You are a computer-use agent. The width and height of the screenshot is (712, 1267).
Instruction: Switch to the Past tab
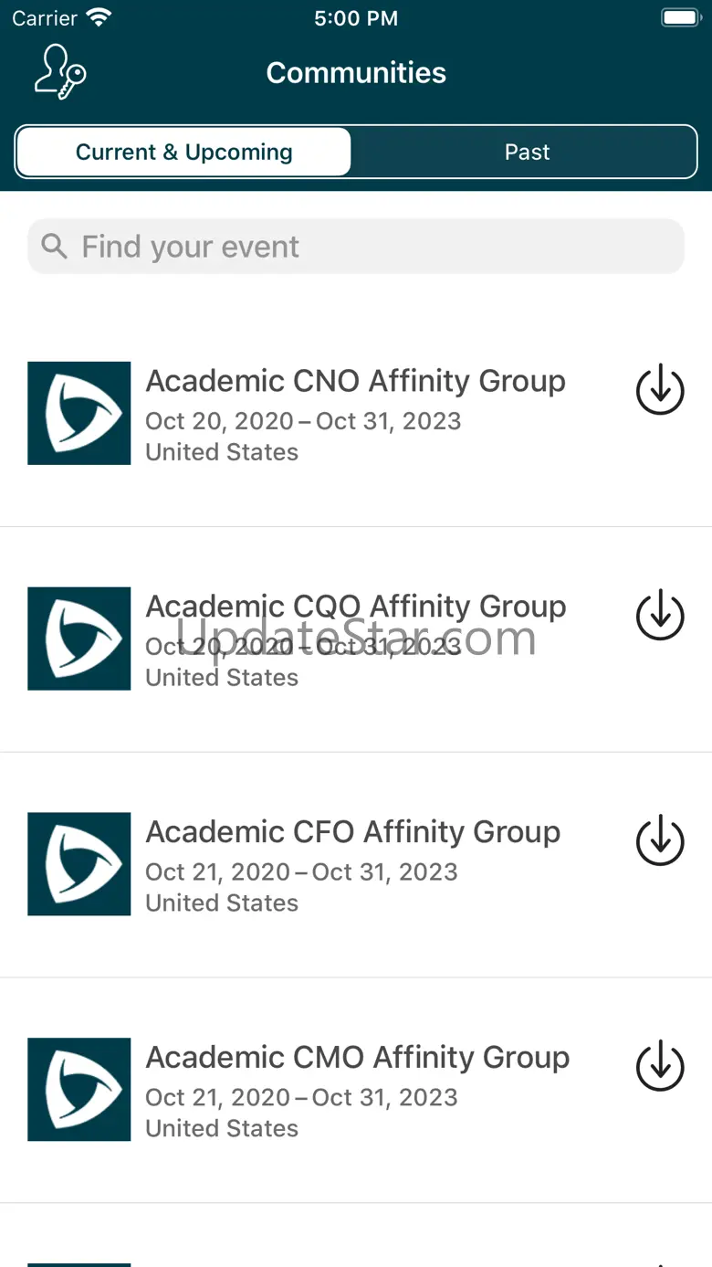tap(527, 152)
